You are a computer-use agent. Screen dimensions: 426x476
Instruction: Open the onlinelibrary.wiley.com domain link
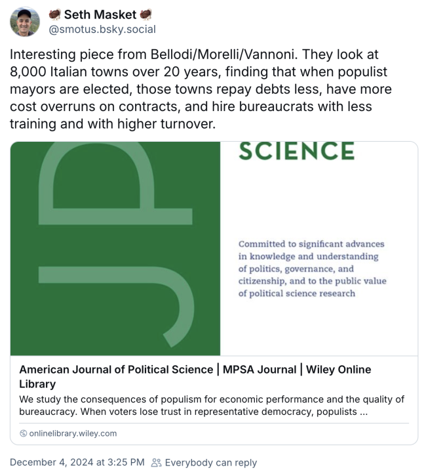click(73, 433)
